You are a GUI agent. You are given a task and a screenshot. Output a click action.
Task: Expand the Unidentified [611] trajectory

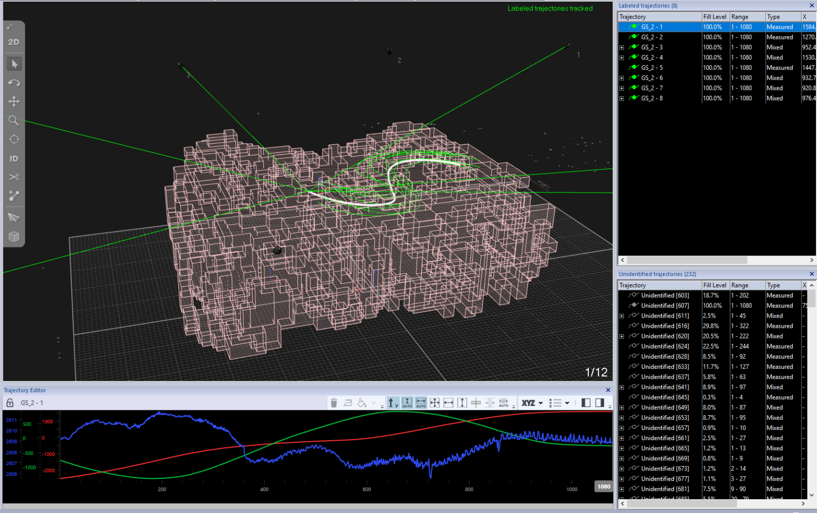pyautogui.click(x=621, y=316)
